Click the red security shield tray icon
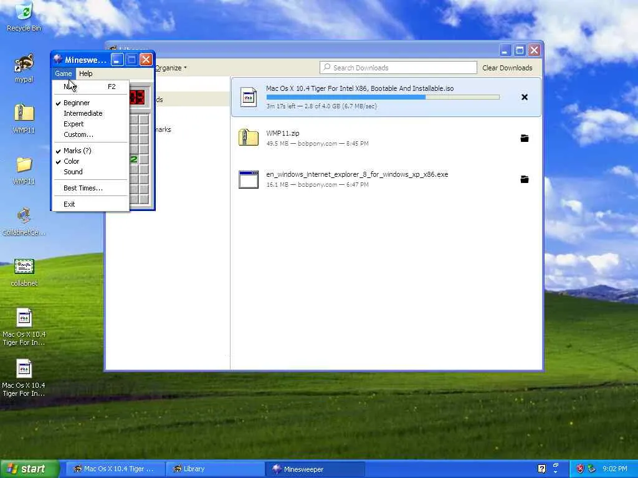Image resolution: width=638 pixels, height=478 pixels. (x=580, y=469)
